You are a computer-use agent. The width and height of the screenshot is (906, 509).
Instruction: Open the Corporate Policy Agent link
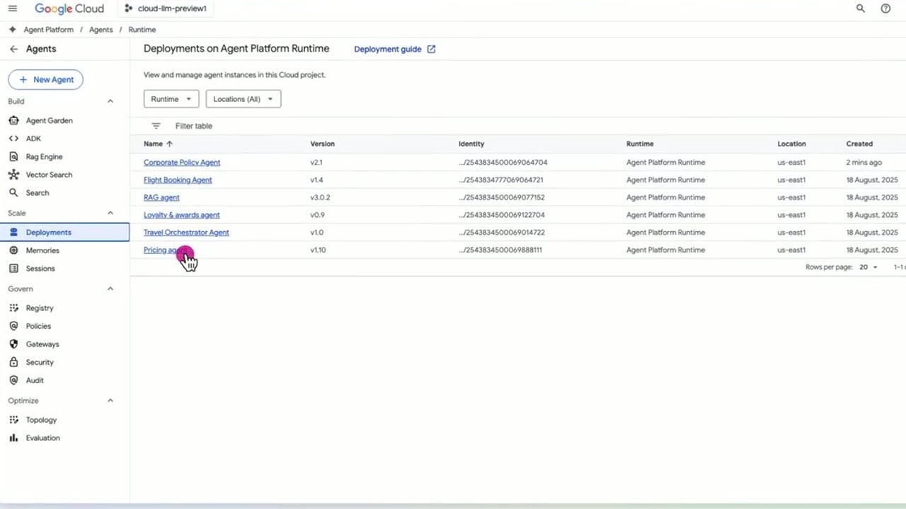tap(182, 162)
